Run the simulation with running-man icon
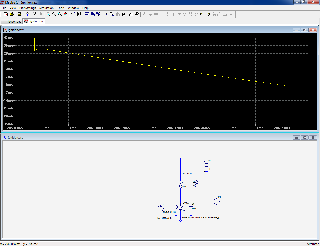This screenshot has width=320, height=246. 35,14
